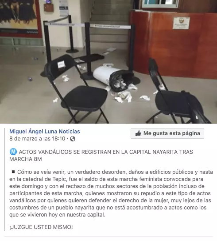Click the window above the wooden counter
The height and width of the screenshot is (241, 217).
pos(160,4)
